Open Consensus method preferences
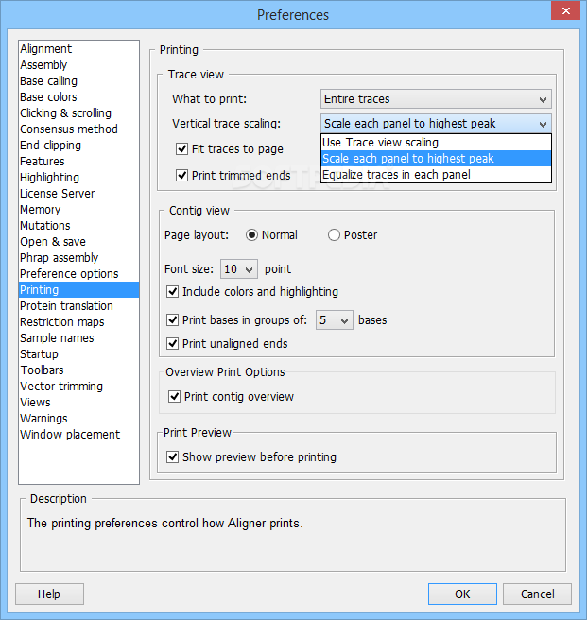The image size is (587, 620). pos(78,129)
